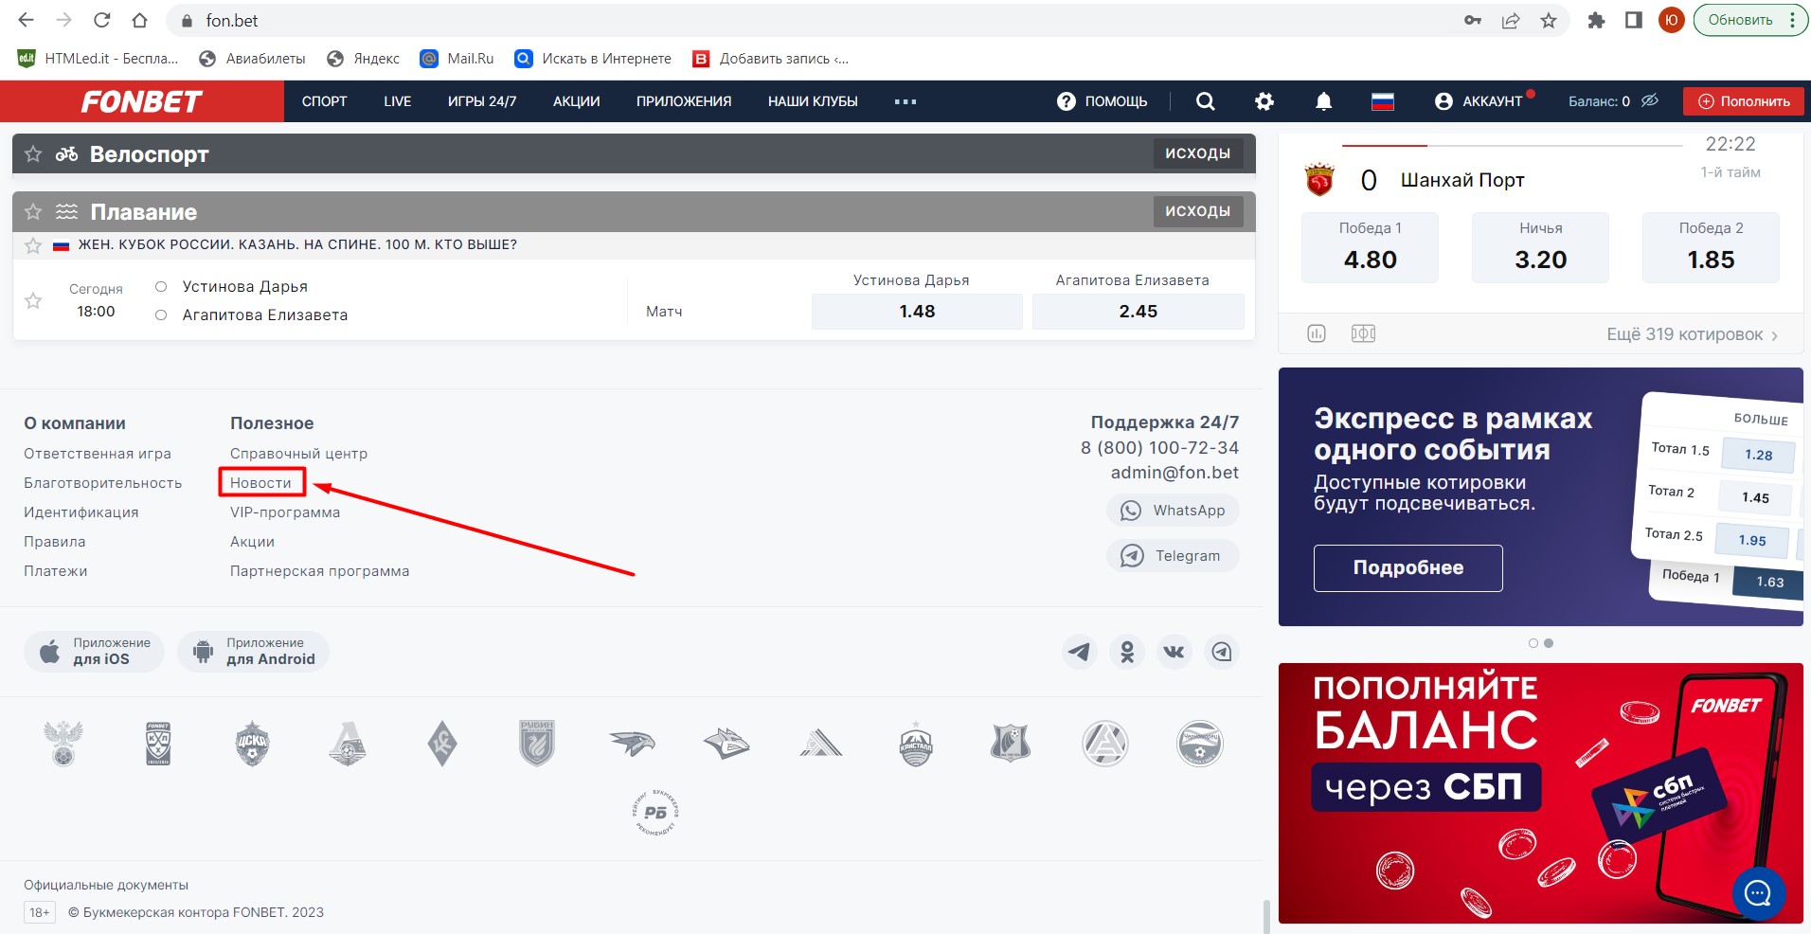
Task: Open the search magnifier in header
Action: pos(1205,101)
